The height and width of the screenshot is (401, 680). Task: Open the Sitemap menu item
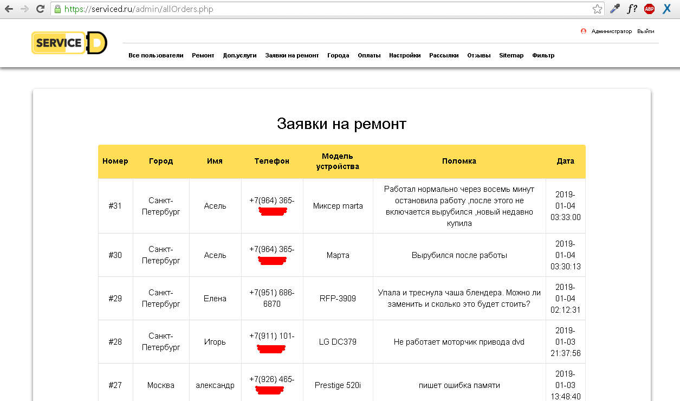(x=511, y=55)
